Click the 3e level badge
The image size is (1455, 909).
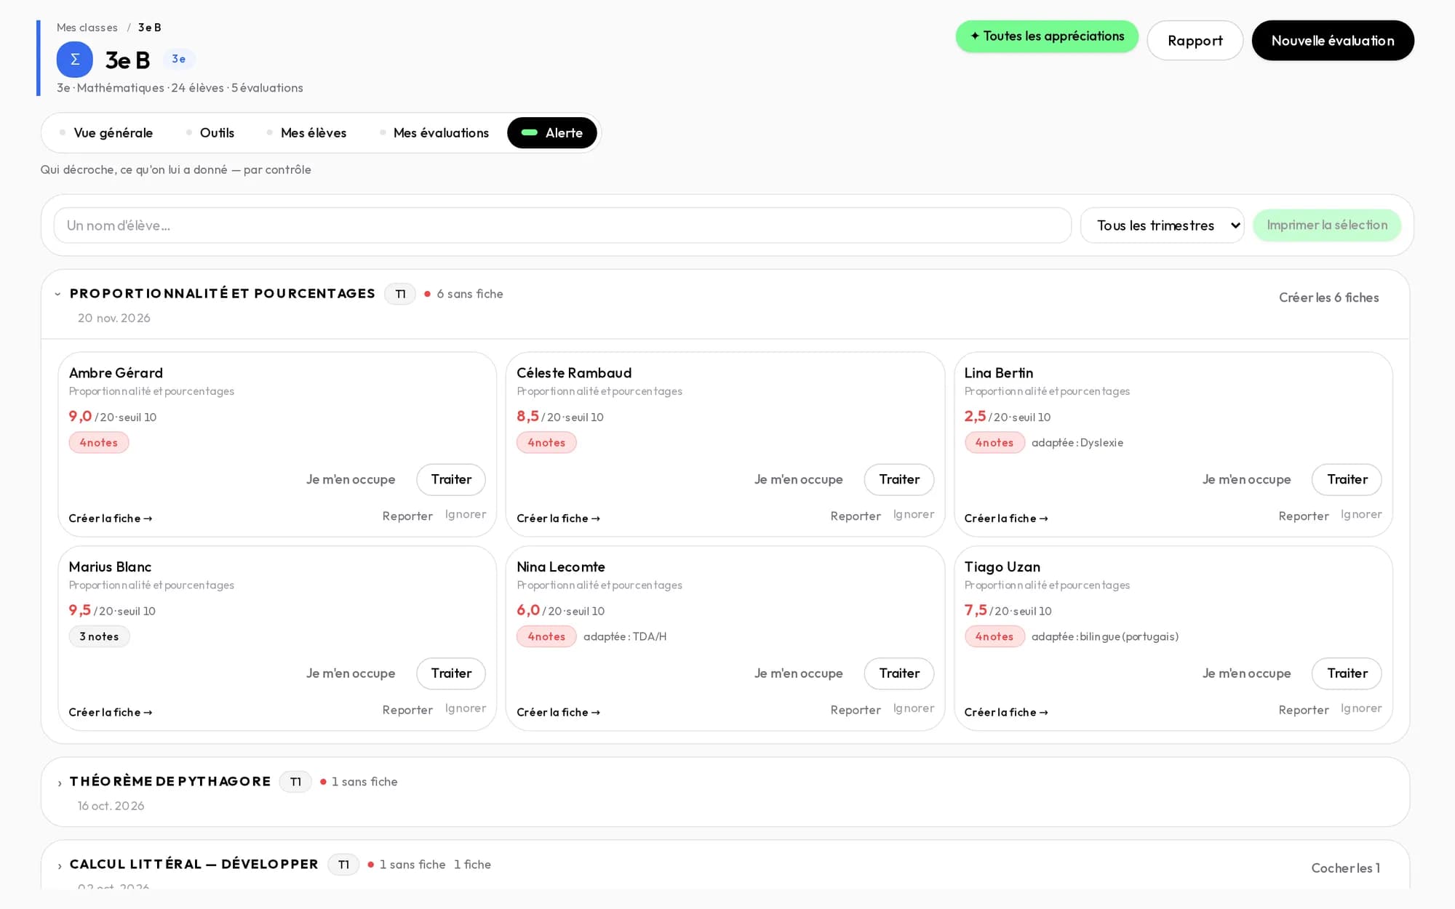(178, 59)
